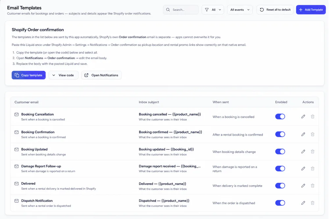Expand View code section
This screenshot has width=329, height=219.
click(63, 75)
